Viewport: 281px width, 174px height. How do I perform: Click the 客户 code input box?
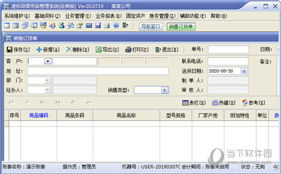pos(36,61)
